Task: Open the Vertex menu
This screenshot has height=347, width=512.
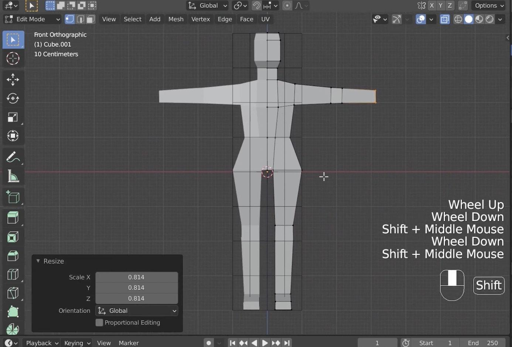Action: 201,19
